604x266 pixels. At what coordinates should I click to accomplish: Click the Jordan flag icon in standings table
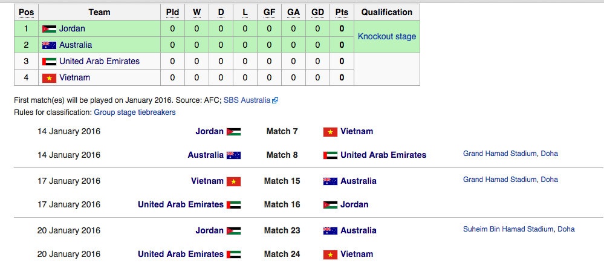49,28
